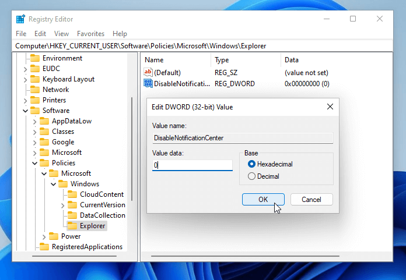Viewport: 406px width, 280px height.
Task: Expand the CurrentVersion tree node
Action: [62, 205]
